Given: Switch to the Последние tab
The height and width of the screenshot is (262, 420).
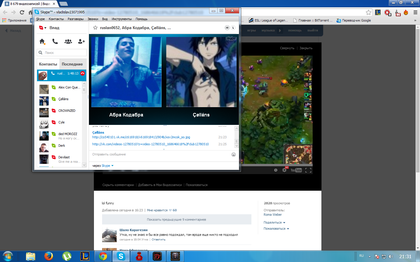Looking at the screenshot, I should 72,64.
